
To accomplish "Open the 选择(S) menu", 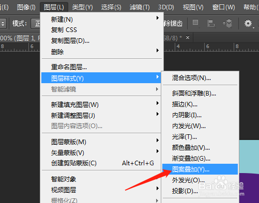I will [111, 7].
